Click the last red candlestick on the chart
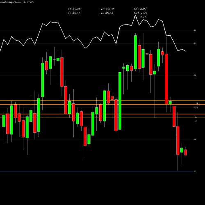 click(x=186, y=153)
